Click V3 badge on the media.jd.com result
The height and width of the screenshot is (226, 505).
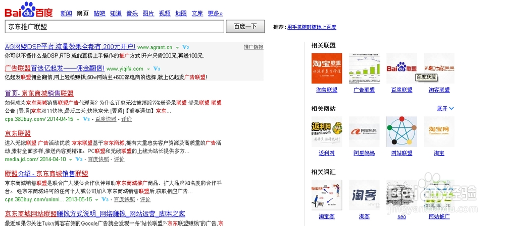point(79,159)
